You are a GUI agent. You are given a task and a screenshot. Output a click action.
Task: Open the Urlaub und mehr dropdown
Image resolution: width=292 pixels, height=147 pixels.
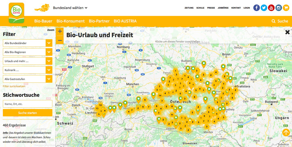pos(28,61)
